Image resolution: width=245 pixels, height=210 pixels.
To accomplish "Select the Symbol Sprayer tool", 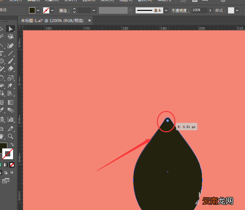I will [x=2, y=119].
